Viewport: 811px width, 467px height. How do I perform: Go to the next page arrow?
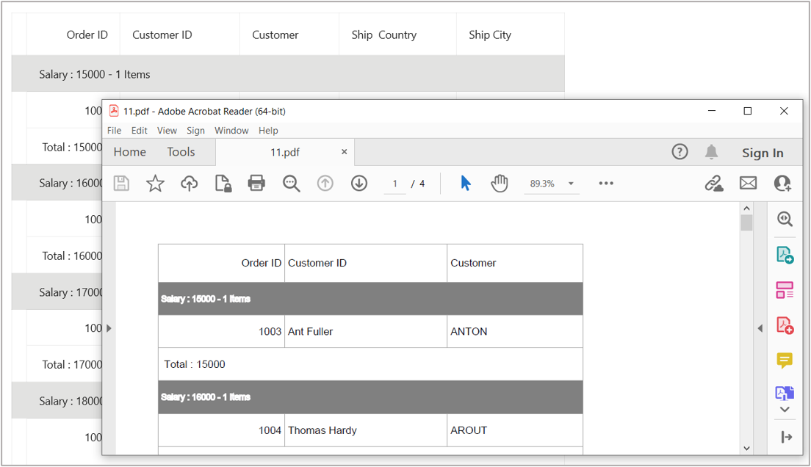pos(358,184)
